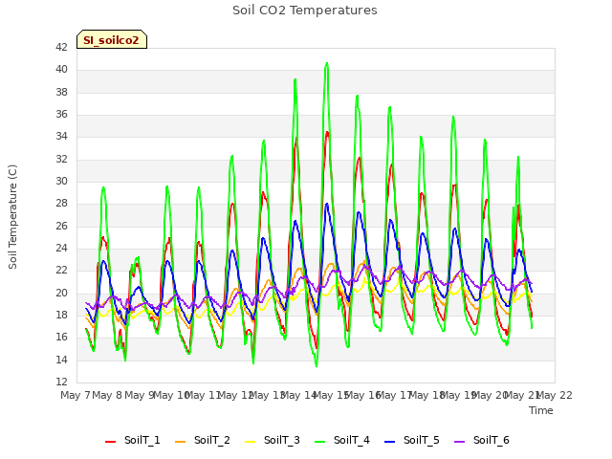This screenshot has width=612, height=459.
Task: Click the SoilT_4 legend label
Action: click(352, 440)
